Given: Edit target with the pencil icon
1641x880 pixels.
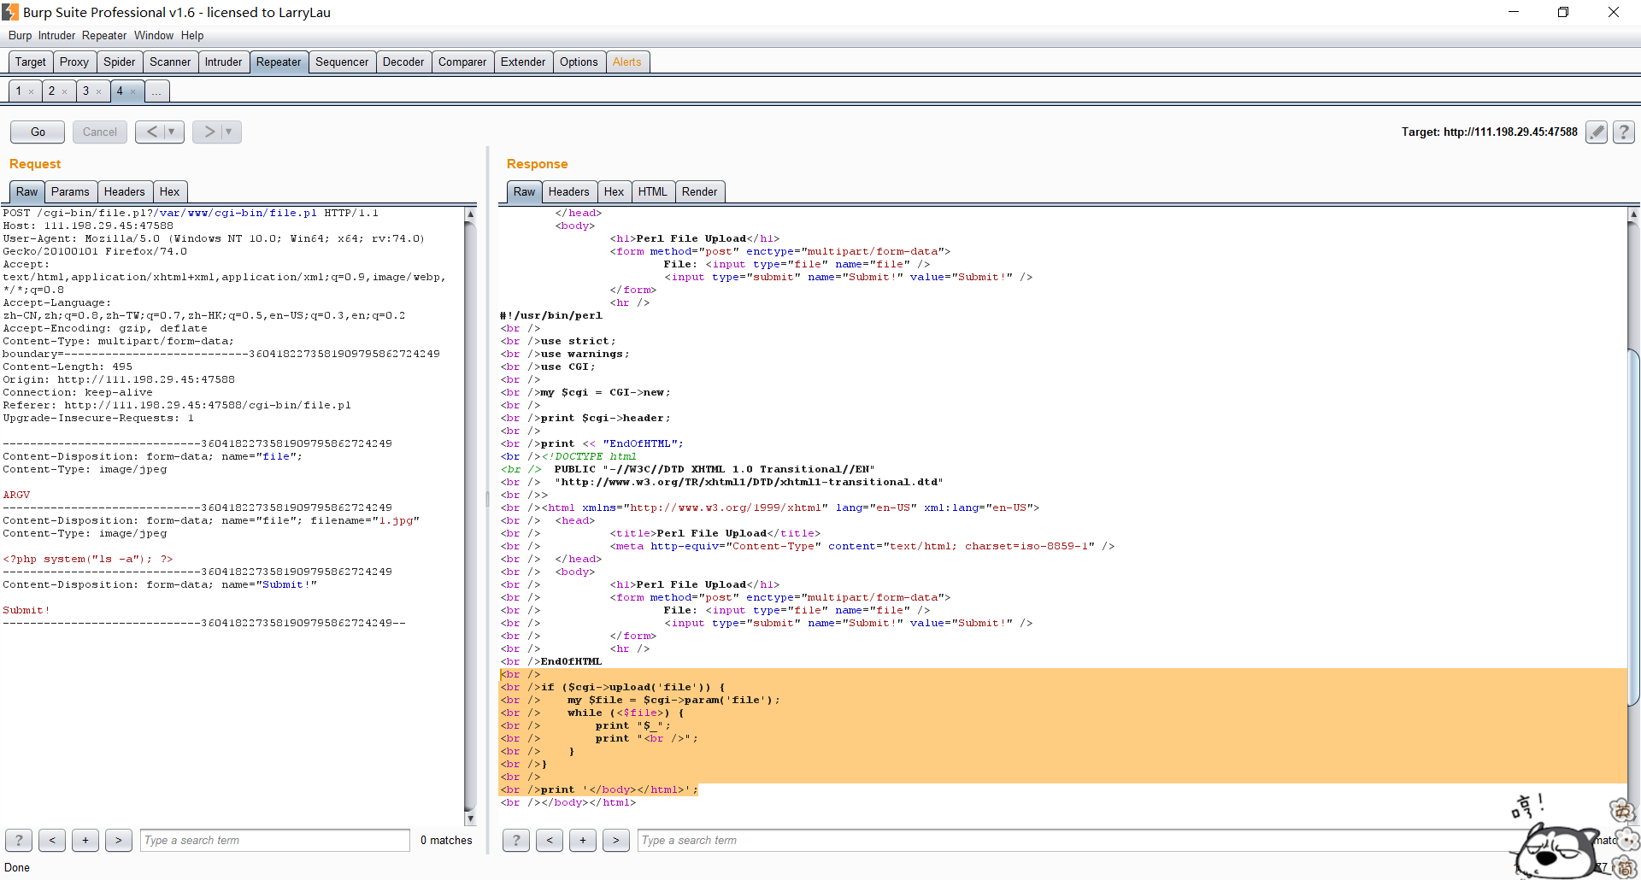Looking at the screenshot, I should pos(1596,132).
